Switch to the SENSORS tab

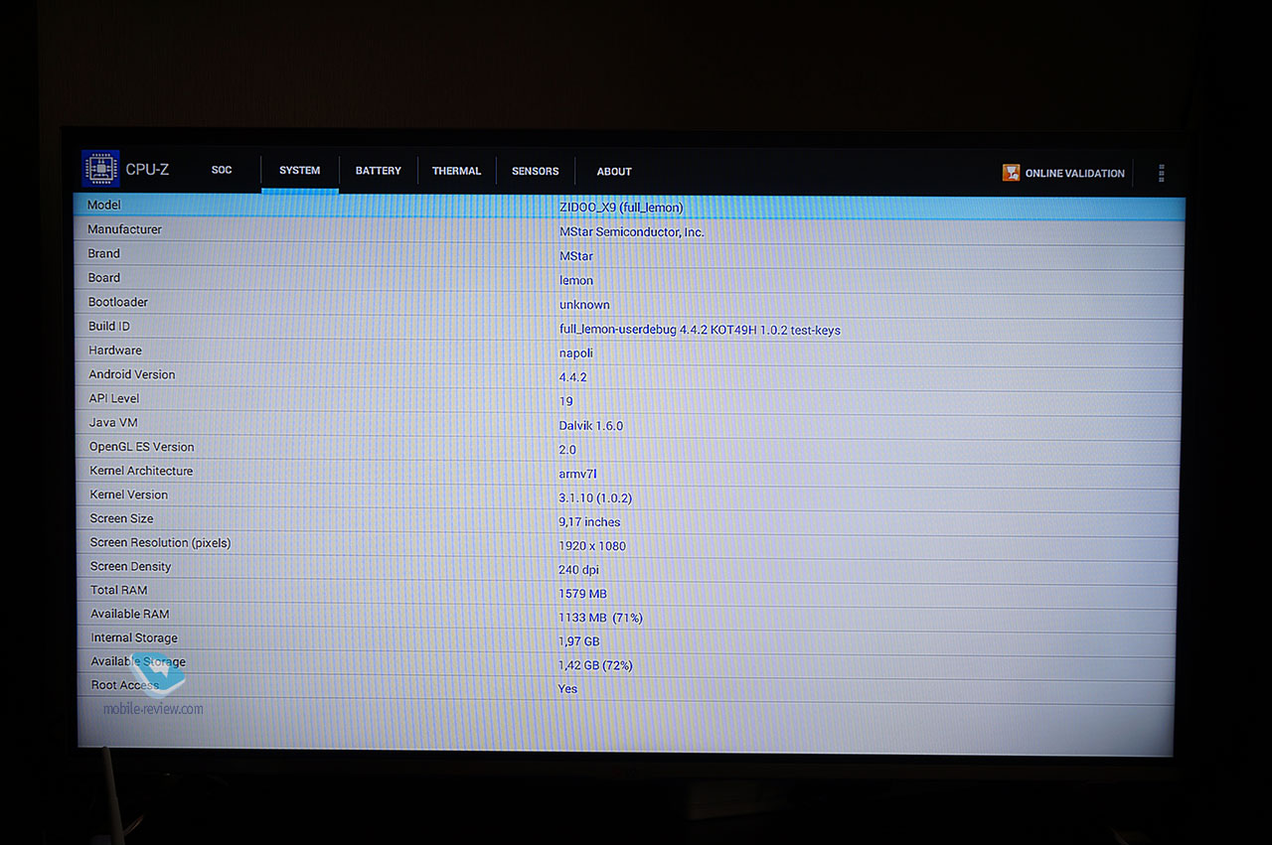[x=536, y=171]
